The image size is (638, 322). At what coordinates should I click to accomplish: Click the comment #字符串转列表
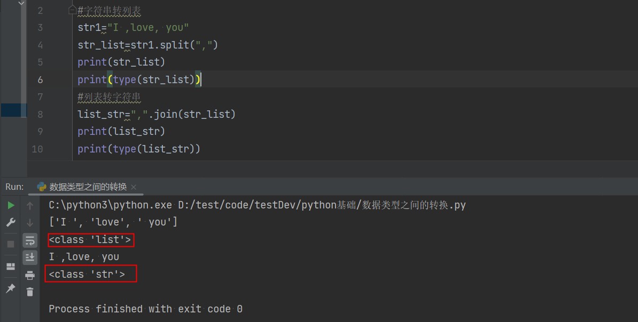tap(109, 11)
